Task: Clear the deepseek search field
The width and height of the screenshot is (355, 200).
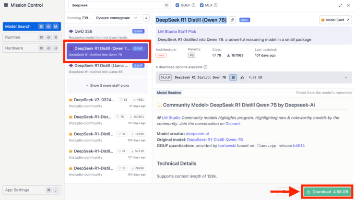Action: pyautogui.click(x=166, y=5)
